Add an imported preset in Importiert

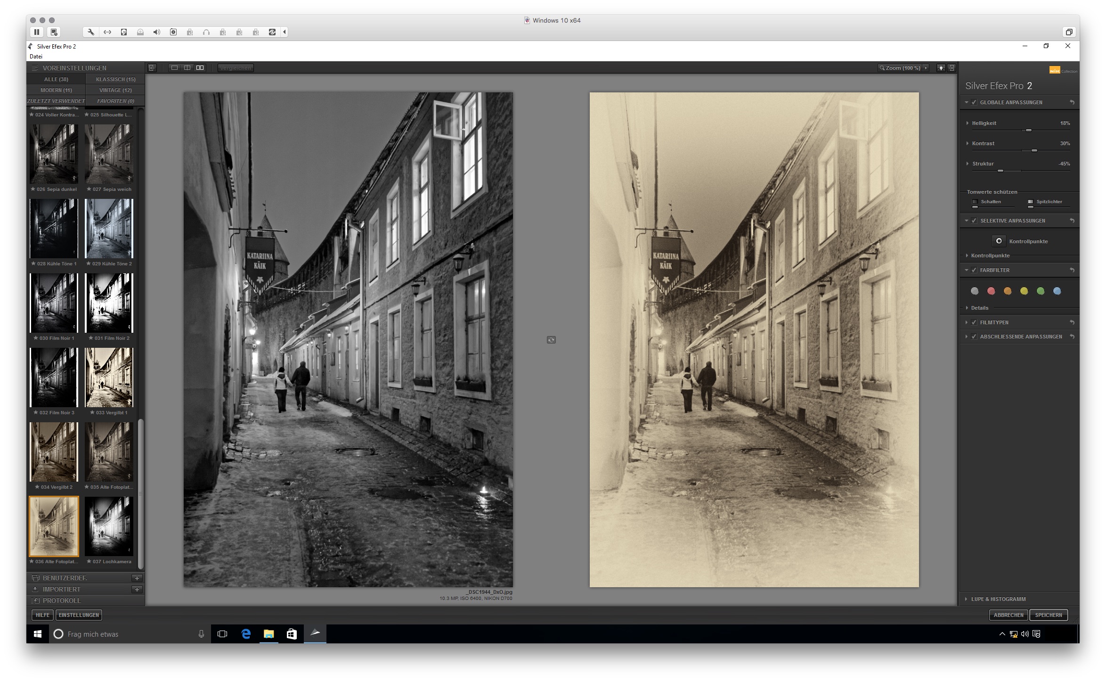137,590
